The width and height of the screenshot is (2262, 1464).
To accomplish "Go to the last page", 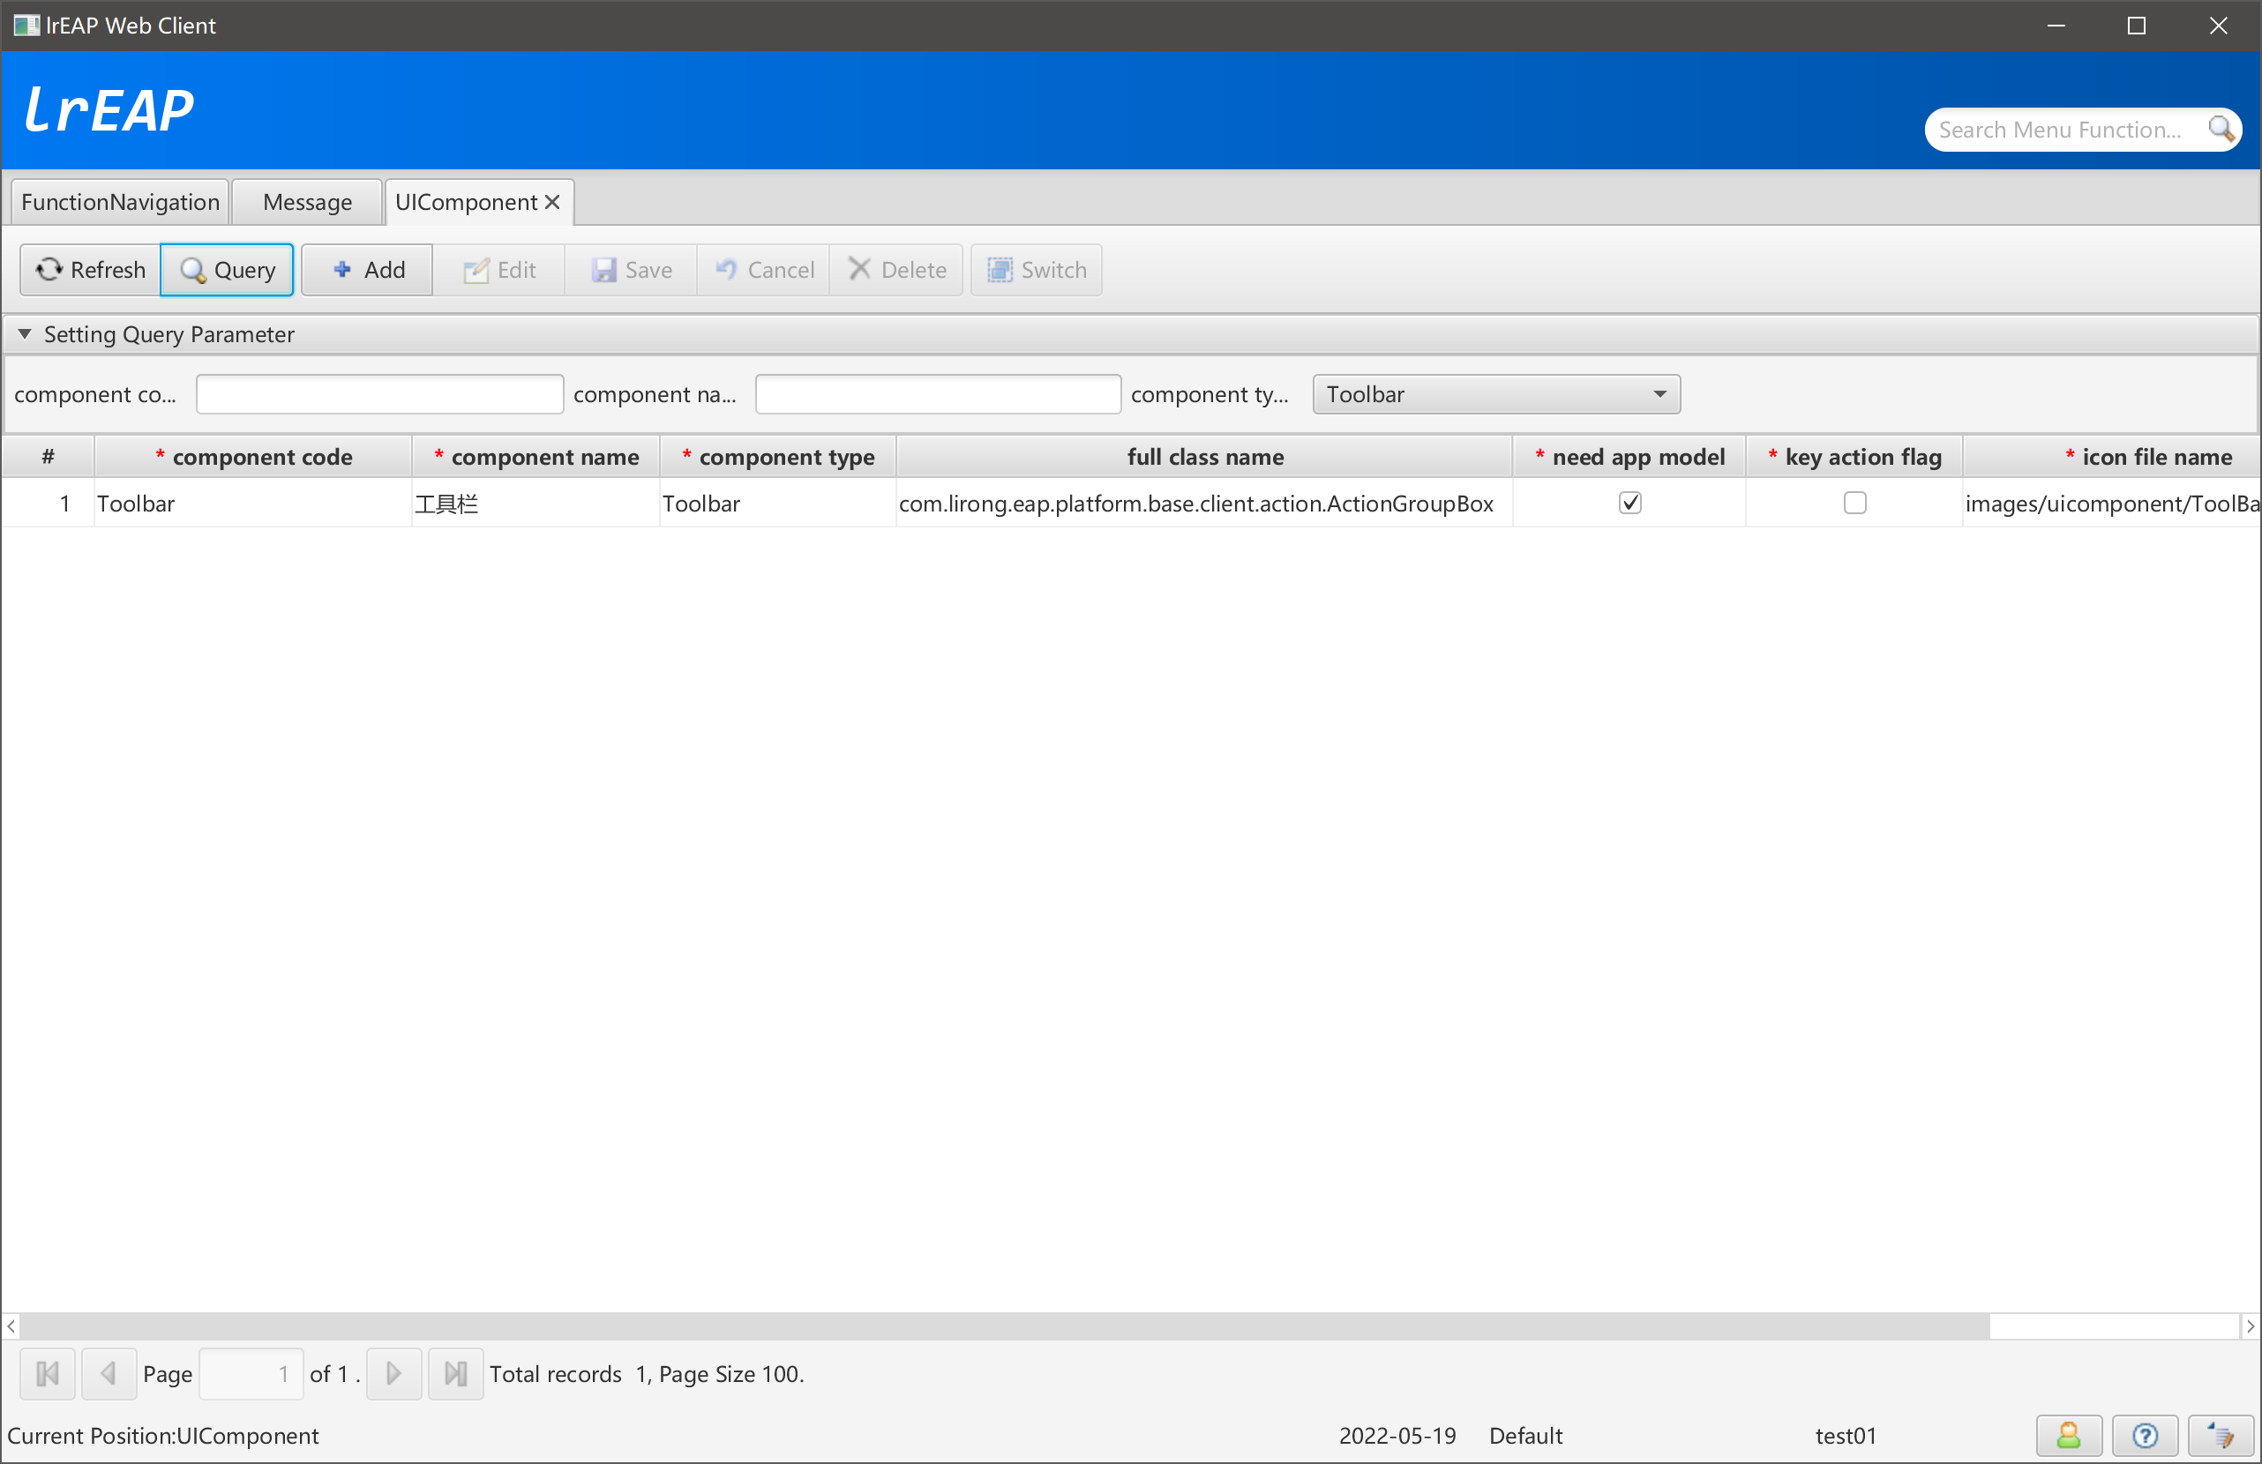I will pyautogui.click(x=456, y=1374).
